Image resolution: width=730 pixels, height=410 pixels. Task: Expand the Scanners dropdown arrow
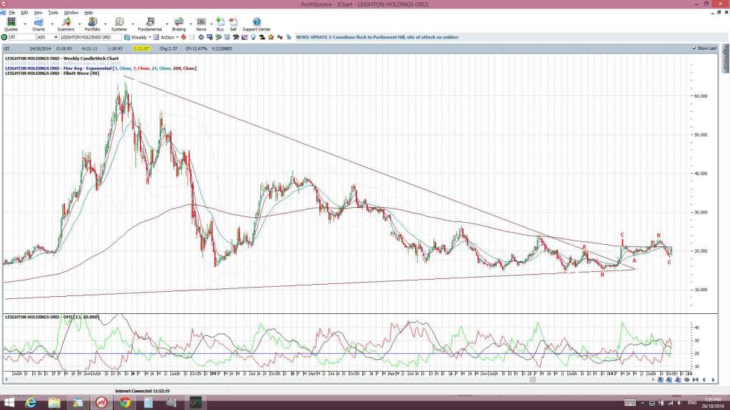click(78, 23)
